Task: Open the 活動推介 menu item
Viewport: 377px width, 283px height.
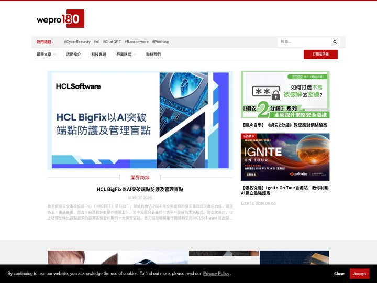Action: coord(74,55)
